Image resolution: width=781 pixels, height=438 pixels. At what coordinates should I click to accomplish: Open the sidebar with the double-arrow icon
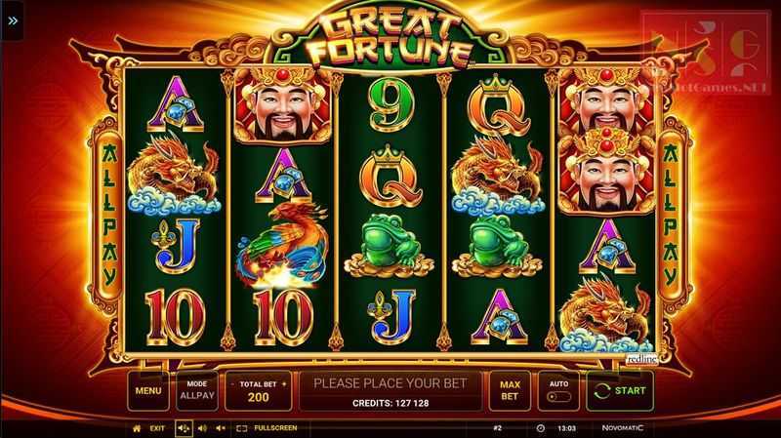[x=13, y=20]
